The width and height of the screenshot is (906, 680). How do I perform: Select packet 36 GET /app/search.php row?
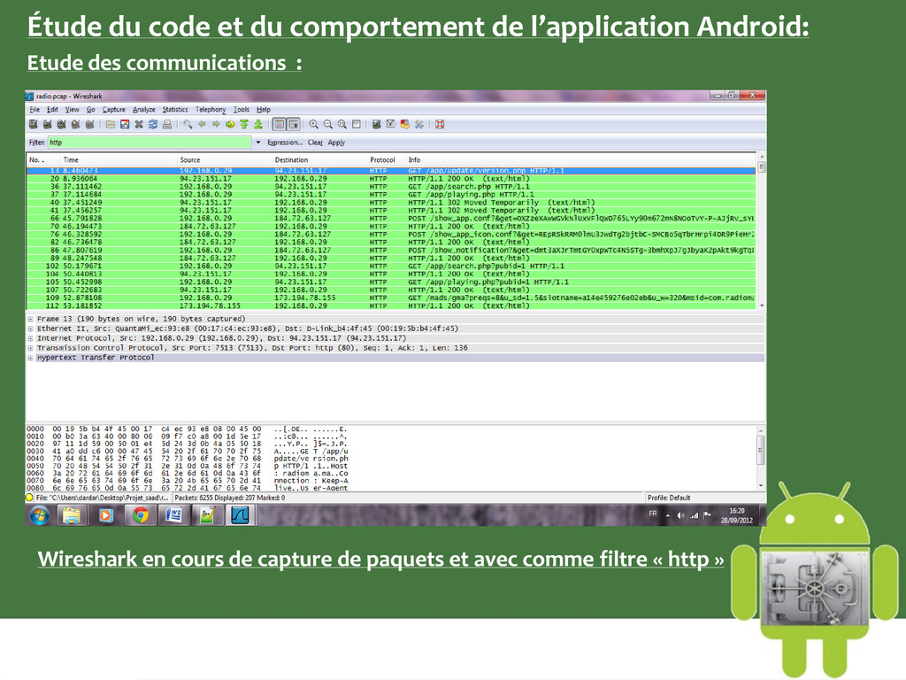(391, 187)
